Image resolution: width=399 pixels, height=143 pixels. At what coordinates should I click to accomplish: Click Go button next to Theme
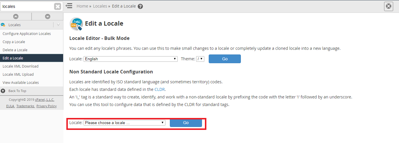click(x=225, y=59)
